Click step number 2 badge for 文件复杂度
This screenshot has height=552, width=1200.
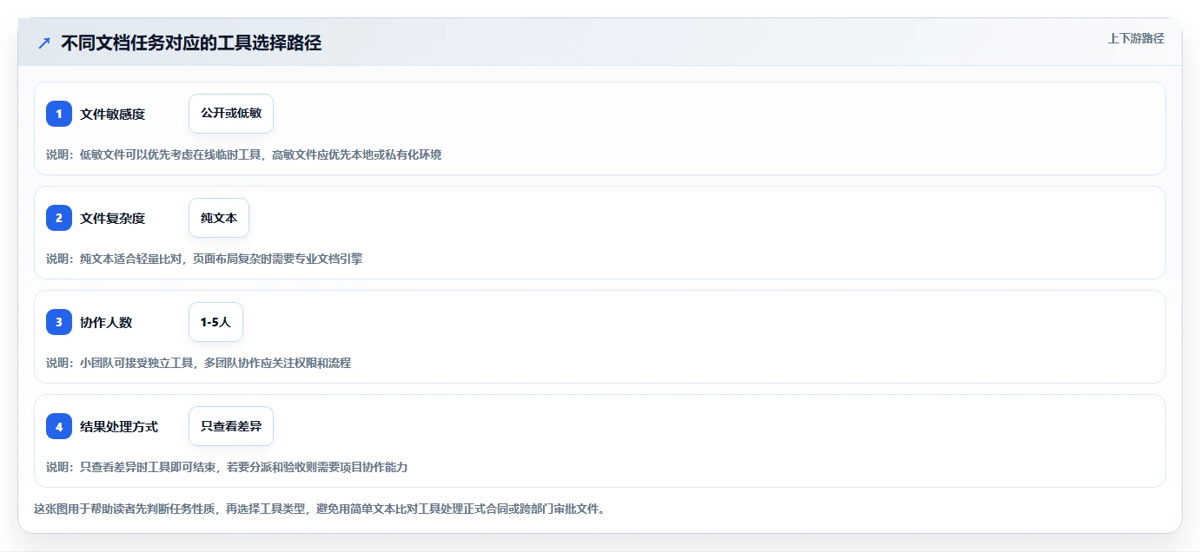click(59, 218)
